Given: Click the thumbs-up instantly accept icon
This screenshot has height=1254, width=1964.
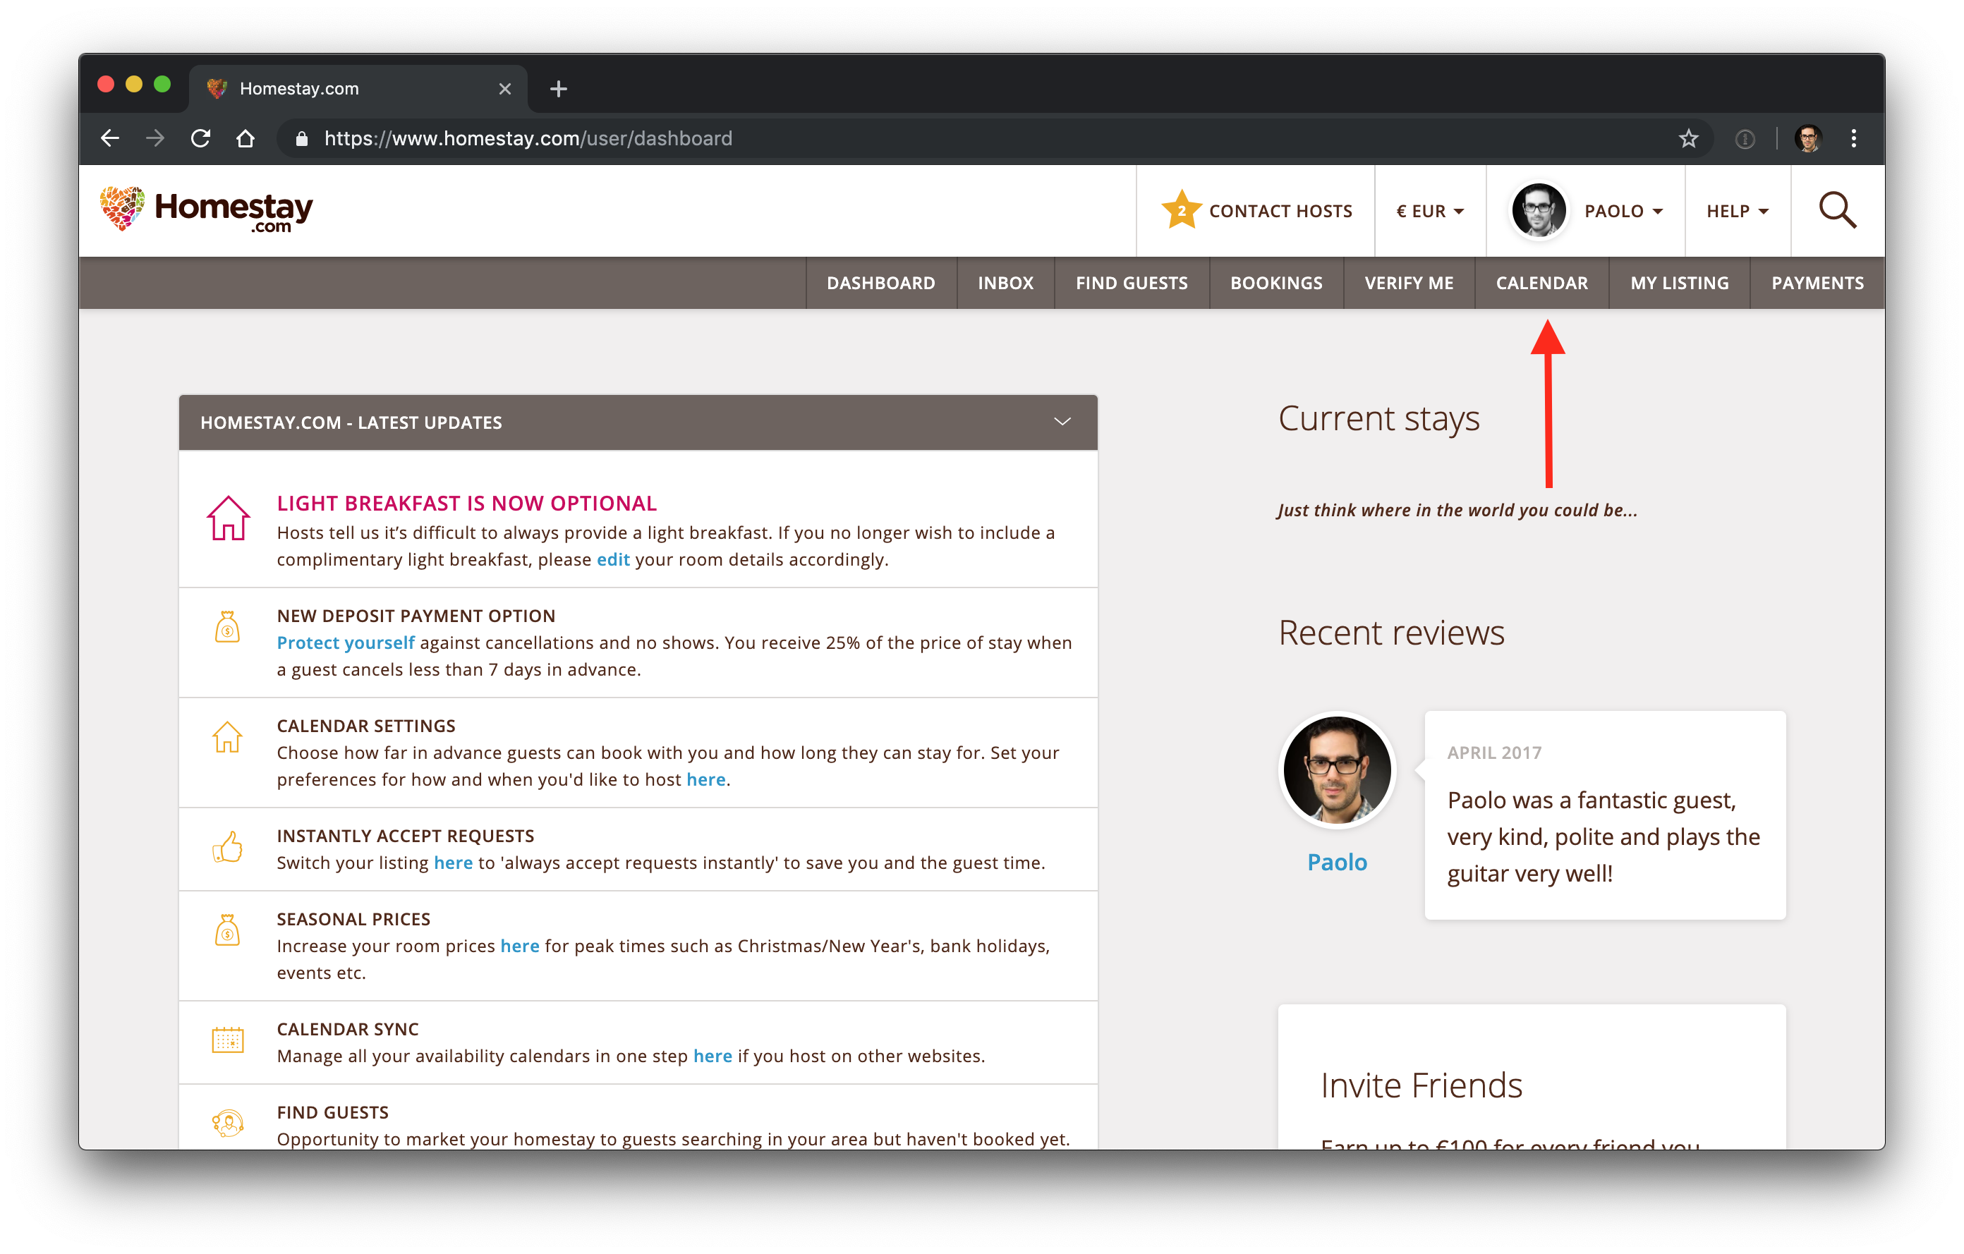Looking at the screenshot, I should (228, 849).
